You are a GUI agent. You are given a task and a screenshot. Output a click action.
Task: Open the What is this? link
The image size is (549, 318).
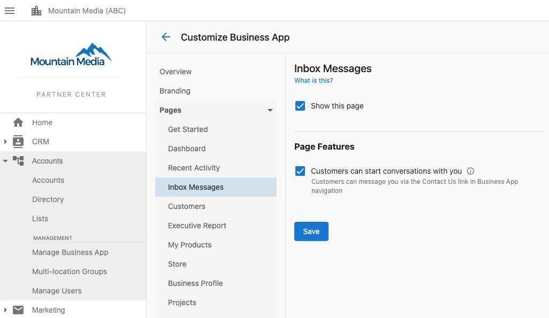coord(314,81)
